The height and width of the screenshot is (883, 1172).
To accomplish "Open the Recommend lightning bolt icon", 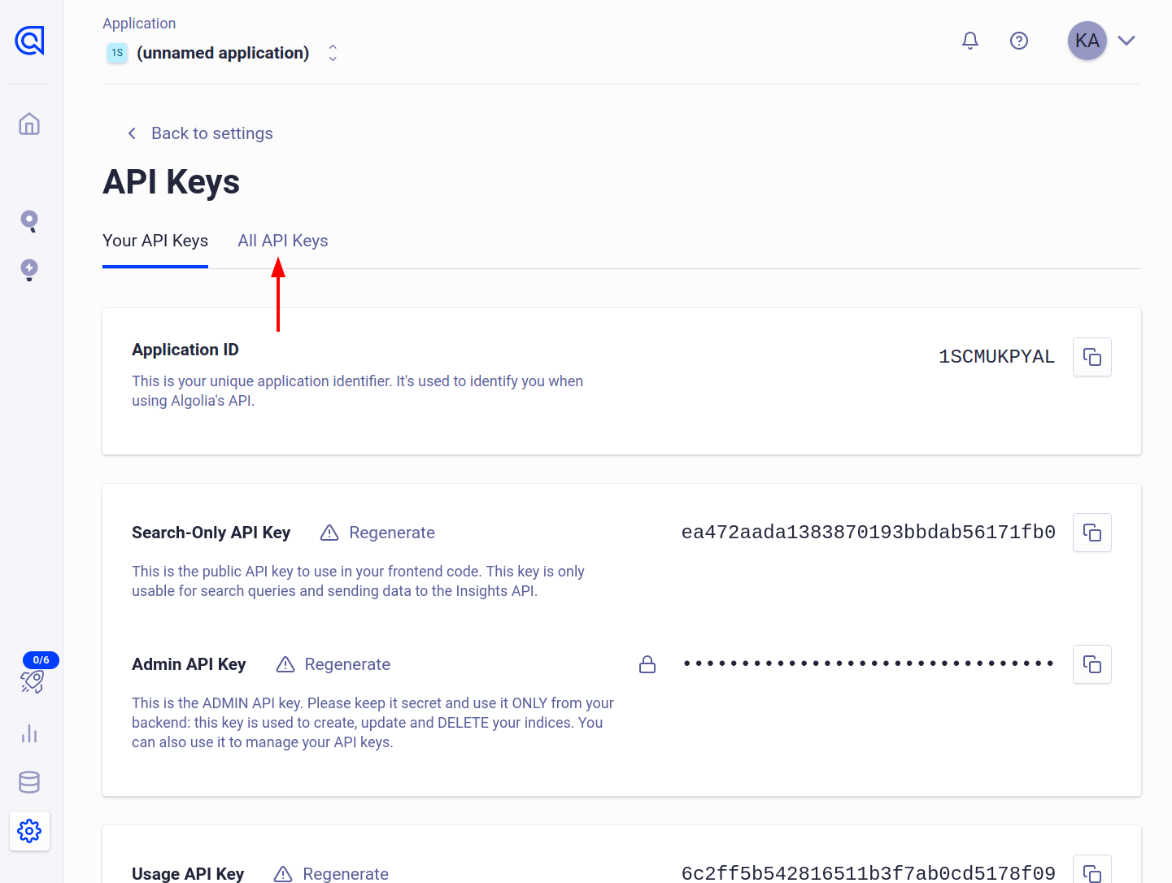I will click(29, 270).
